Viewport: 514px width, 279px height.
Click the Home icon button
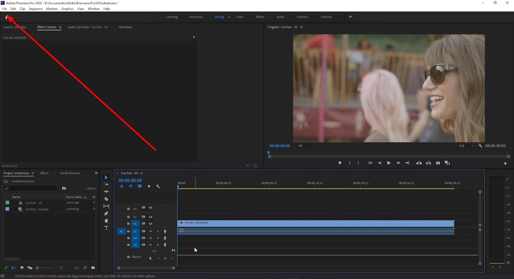6,17
